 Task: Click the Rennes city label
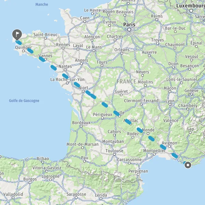[x=63, y=44]
